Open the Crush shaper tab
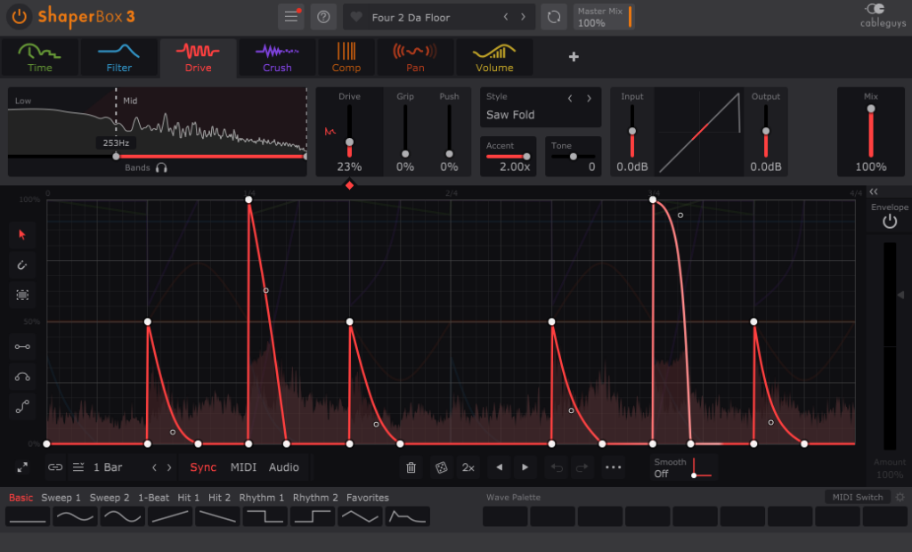 pos(277,57)
